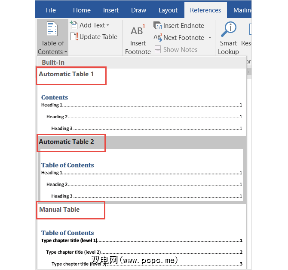This screenshot has width=288, height=270.
Task: Choose the Automatic Table 1 title
Action: click(x=66, y=74)
